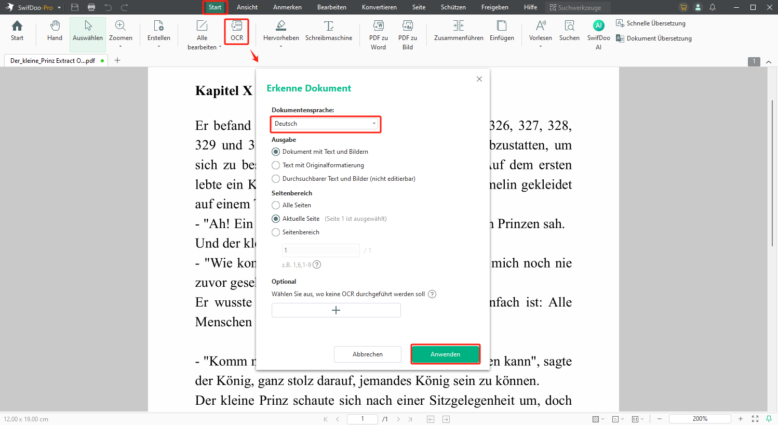Close the Erkenne Dokument dialog
Viewport: 778px width, 425px height.
coord(479,79)
